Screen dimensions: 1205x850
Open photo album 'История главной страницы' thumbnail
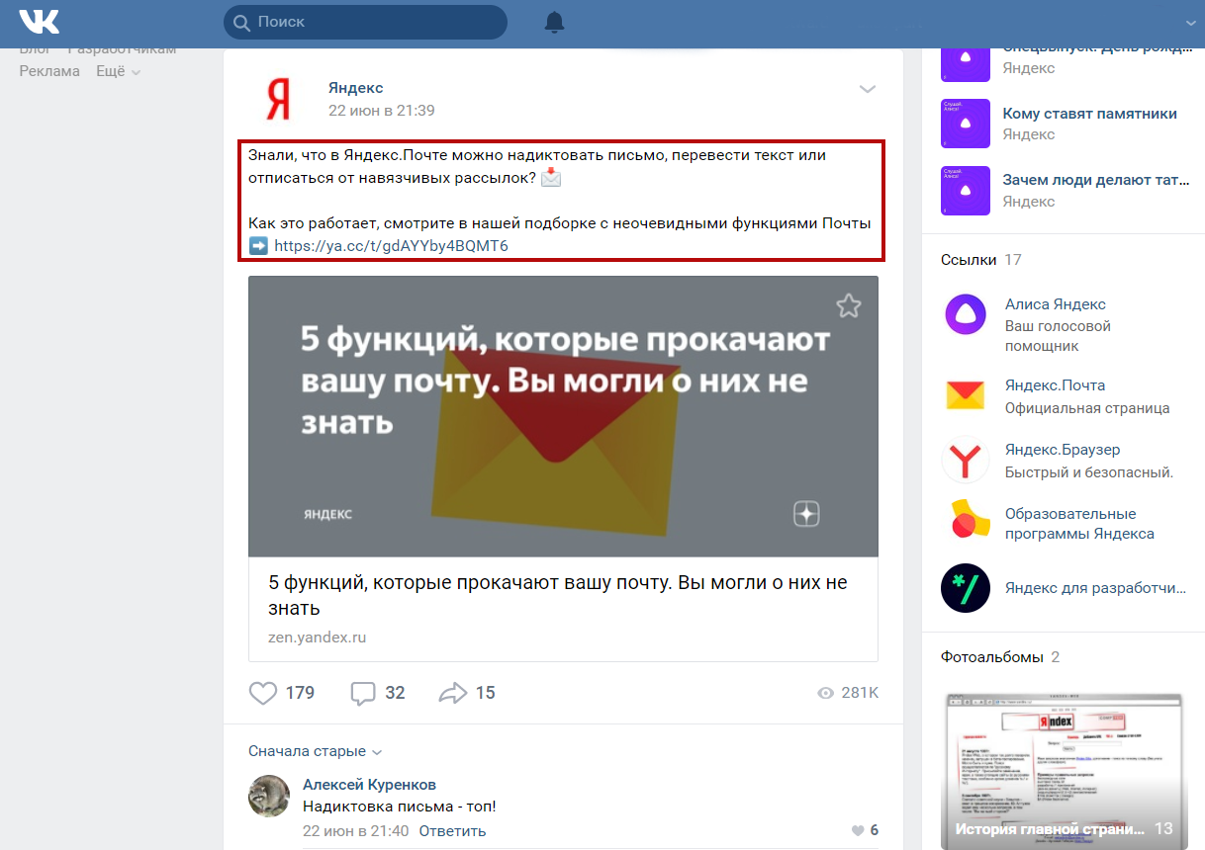click(x=1063, y=768)
